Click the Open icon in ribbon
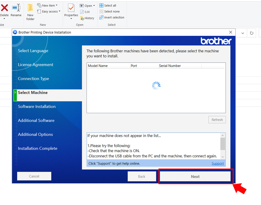This screenshot has height=205, width=261. tap(81, 6)
